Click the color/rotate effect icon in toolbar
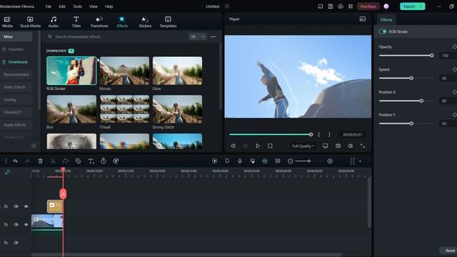This screenshot has width=457, height=257. [116, 161]
